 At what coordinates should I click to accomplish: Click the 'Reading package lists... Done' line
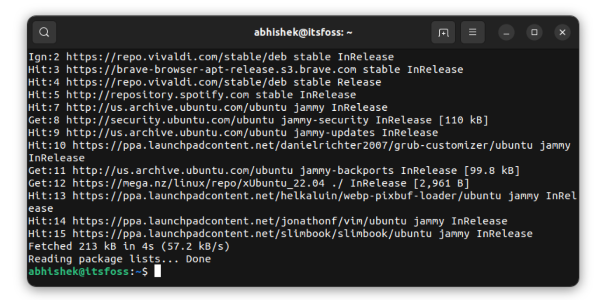point(120,259)
